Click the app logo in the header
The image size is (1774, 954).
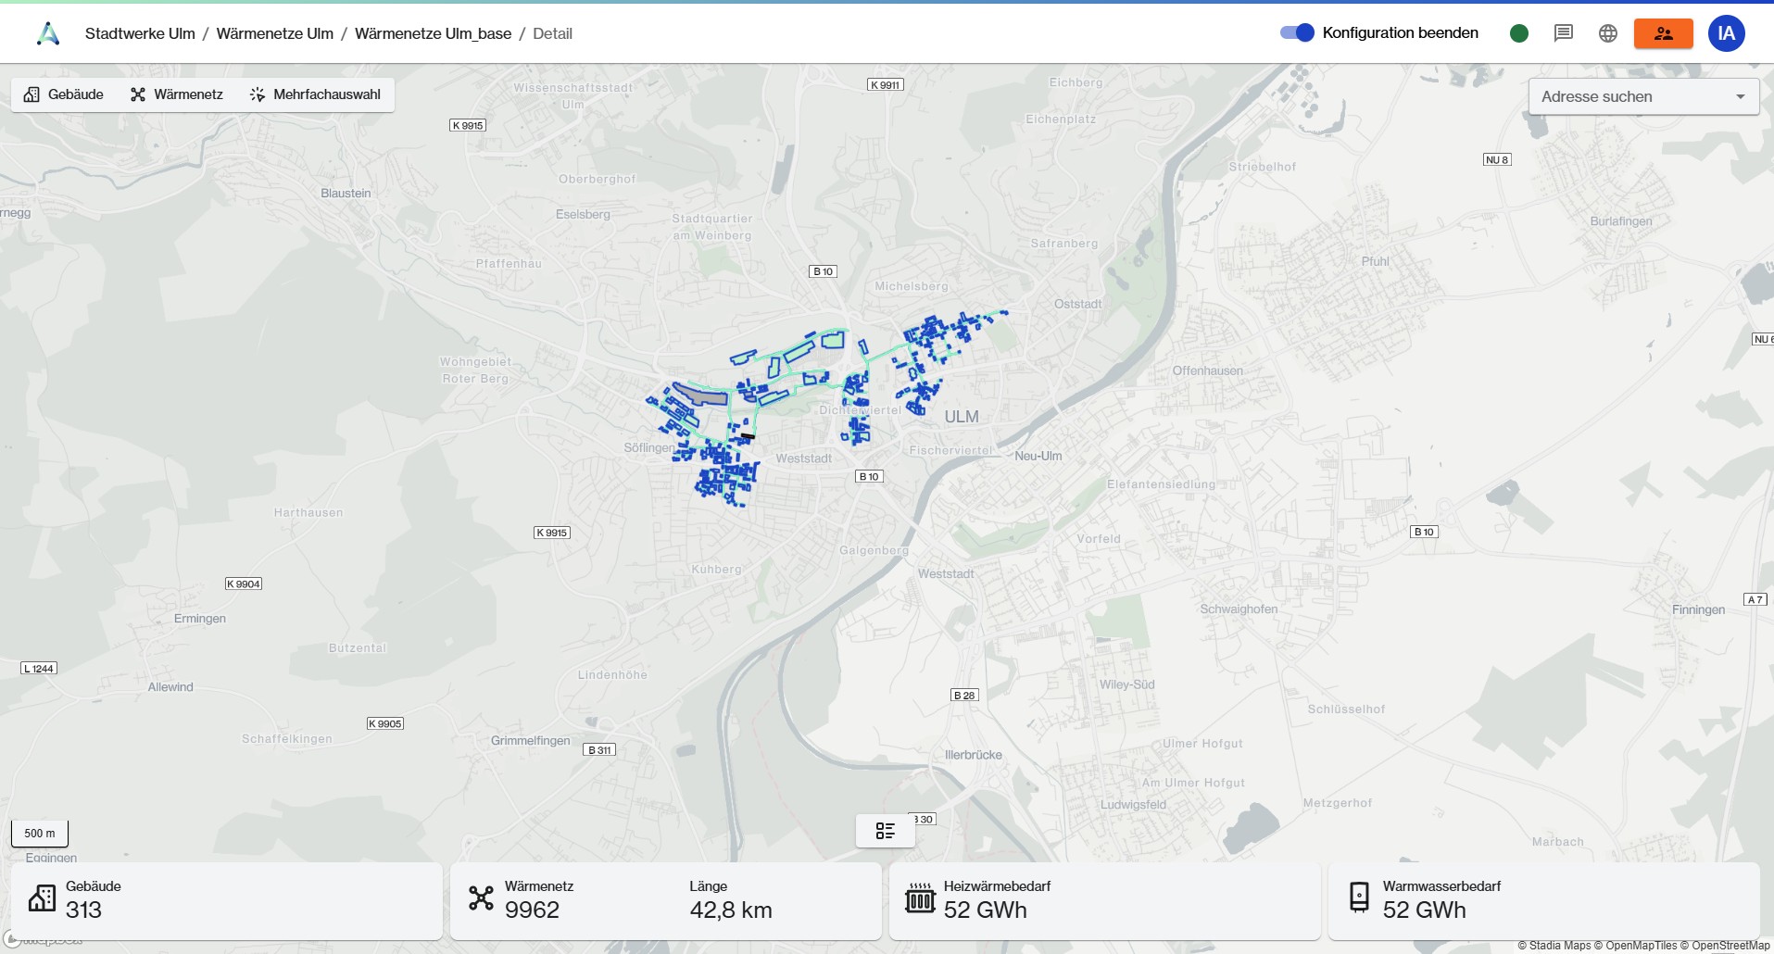(48, 33)
